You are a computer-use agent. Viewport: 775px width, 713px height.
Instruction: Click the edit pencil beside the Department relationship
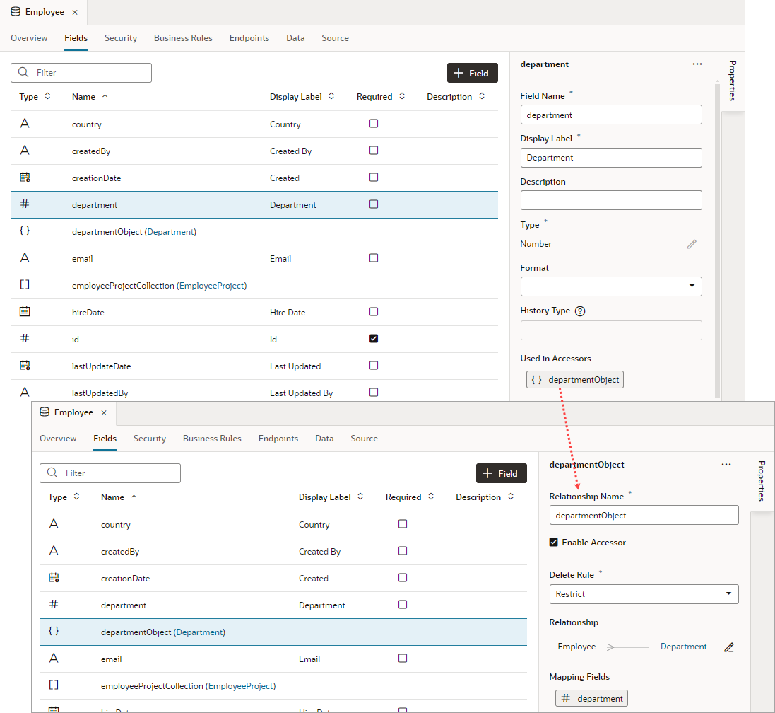point(729,647)
